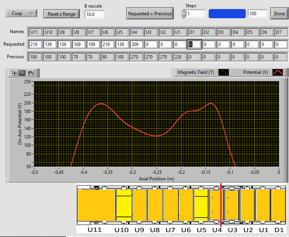Select the Requested U11 value field

point(35,45)
